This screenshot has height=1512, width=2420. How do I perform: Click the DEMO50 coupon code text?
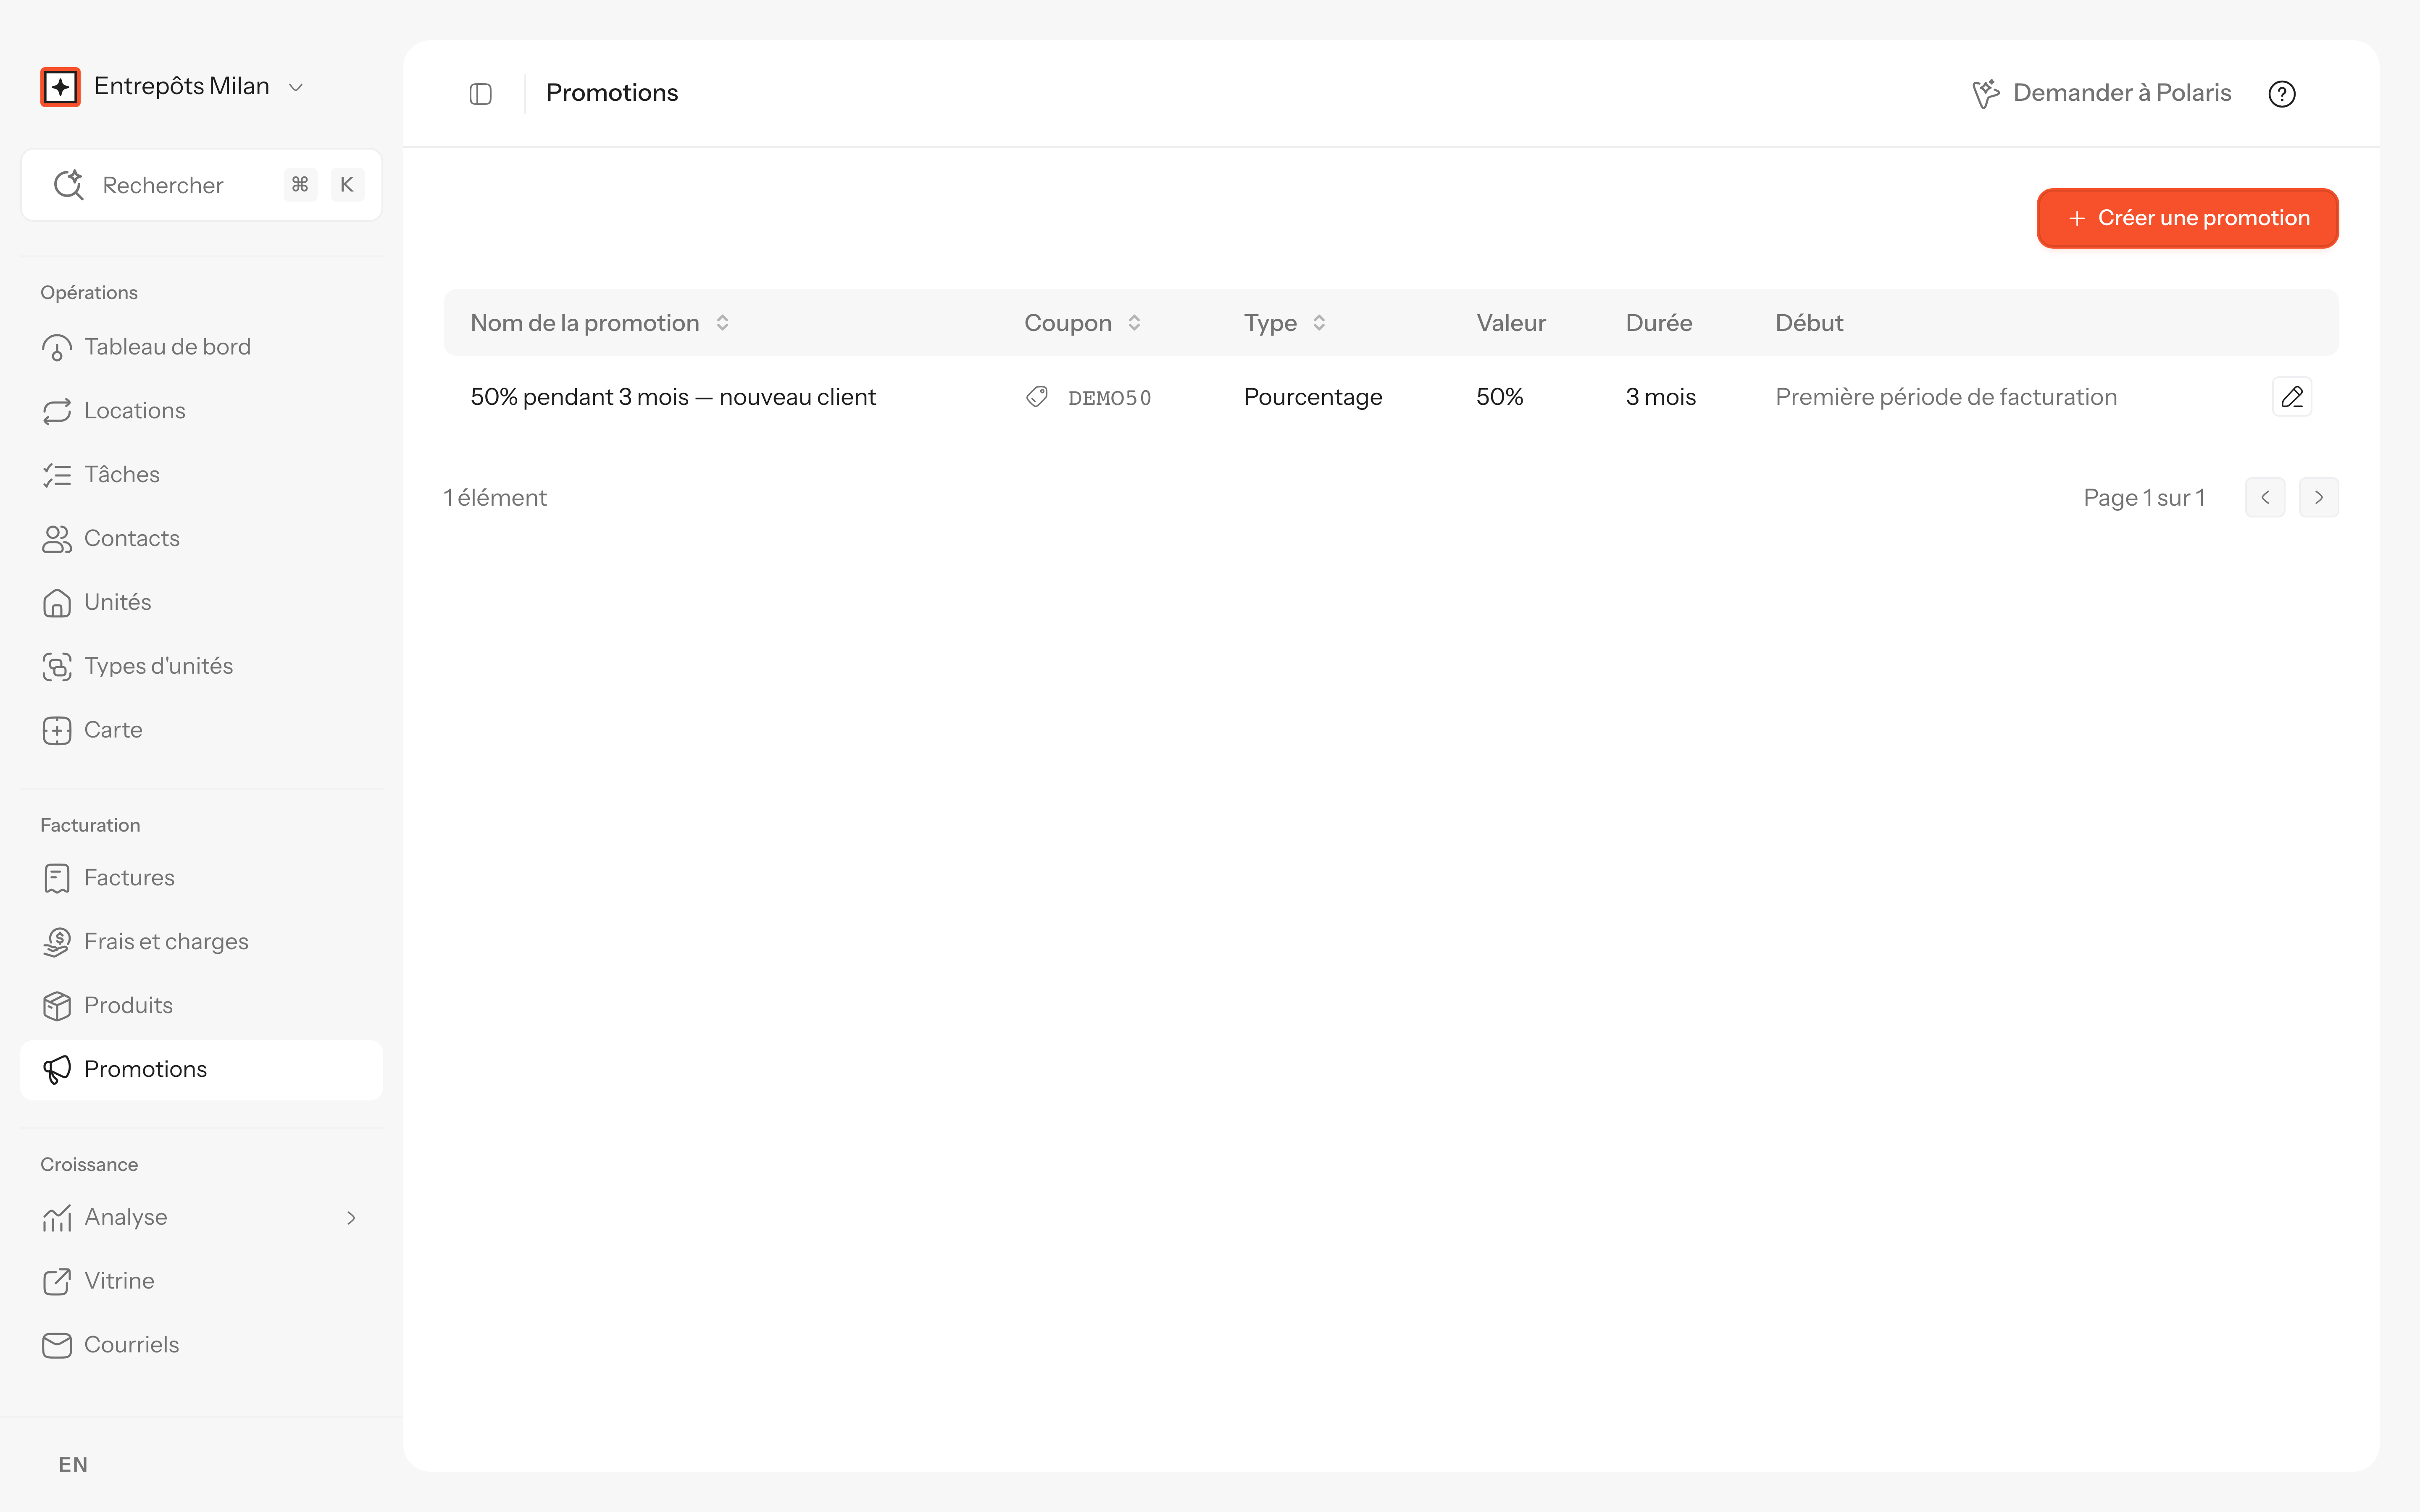1110,398
